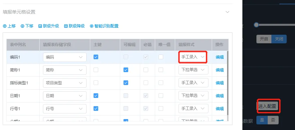The width and height of the screenshot is (295, 130).
Task: Collapse the 填报单元格设置 section chevron
Action: click(x=227, y=12)
